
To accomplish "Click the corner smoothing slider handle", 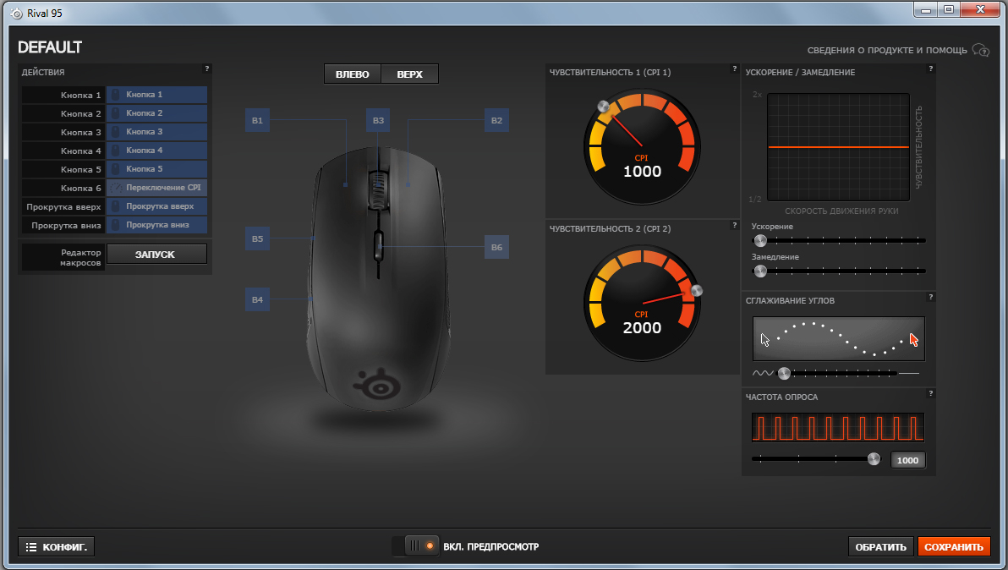I will pos(784,373).
